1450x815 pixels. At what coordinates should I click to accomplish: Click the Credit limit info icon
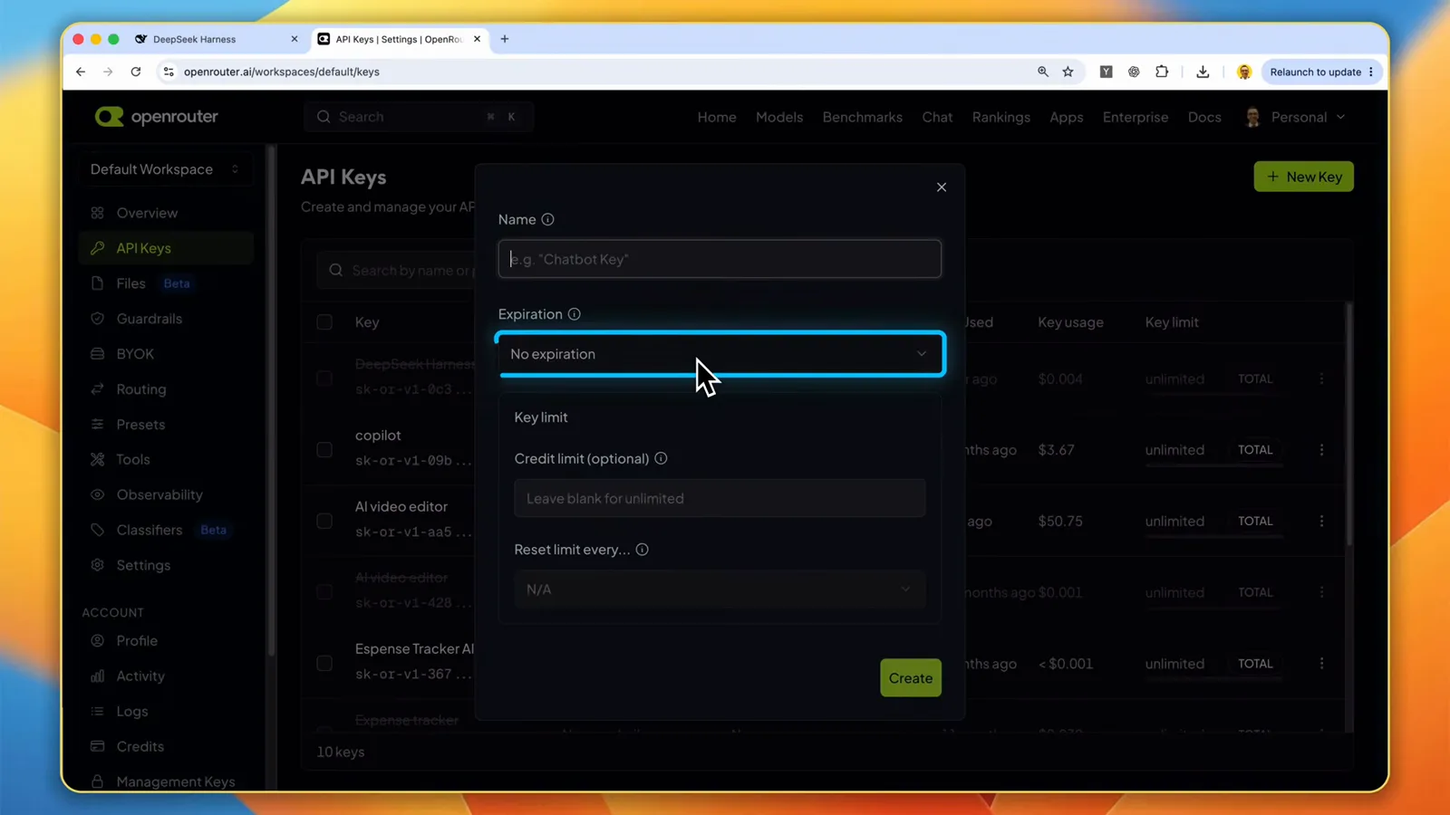click(661, 458)
